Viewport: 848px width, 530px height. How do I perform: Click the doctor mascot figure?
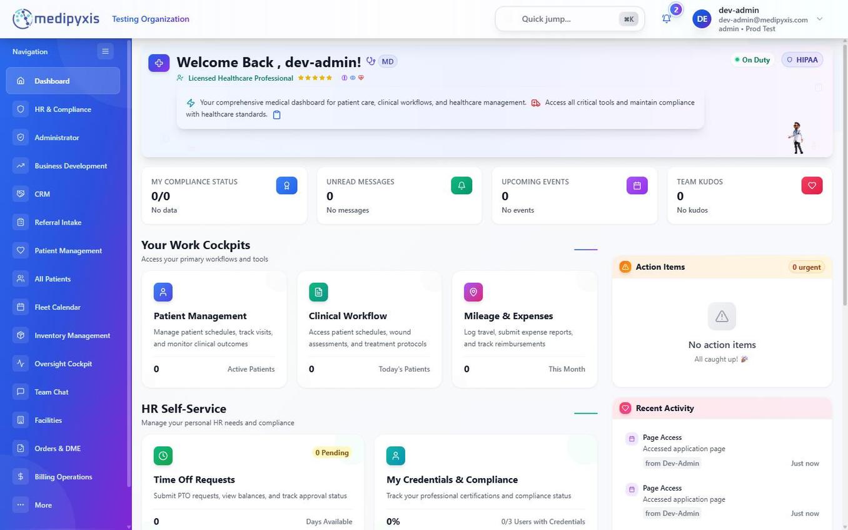(x=797, y=138)
